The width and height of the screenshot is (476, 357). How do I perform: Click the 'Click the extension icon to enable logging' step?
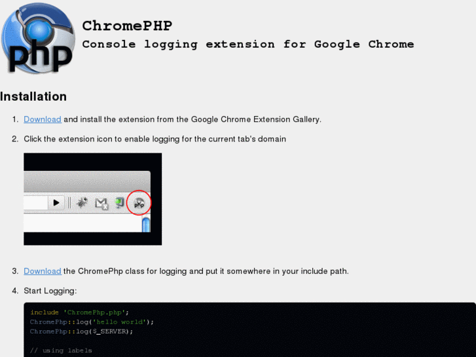click(155, 139)
